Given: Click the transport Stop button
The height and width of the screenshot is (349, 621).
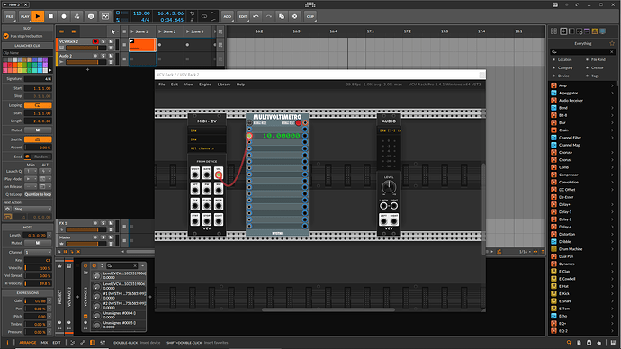Looking at the screenshot, I should click(50, 16).
